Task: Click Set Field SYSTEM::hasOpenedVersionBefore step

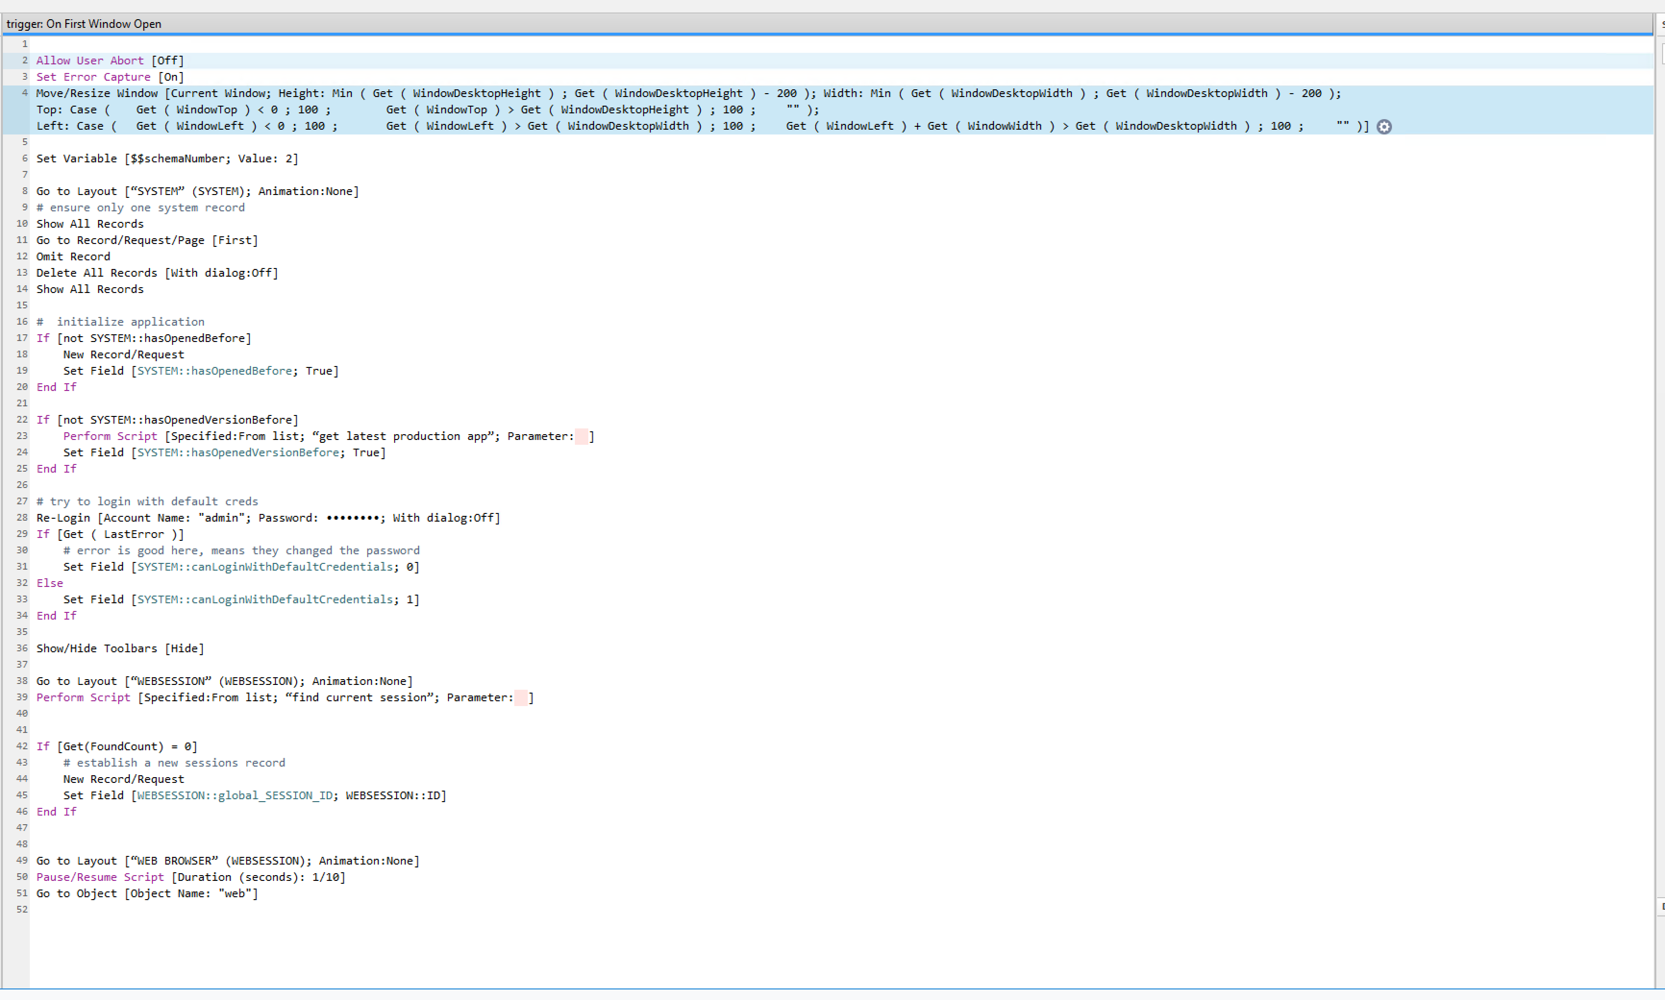Action: coord(224,452)
